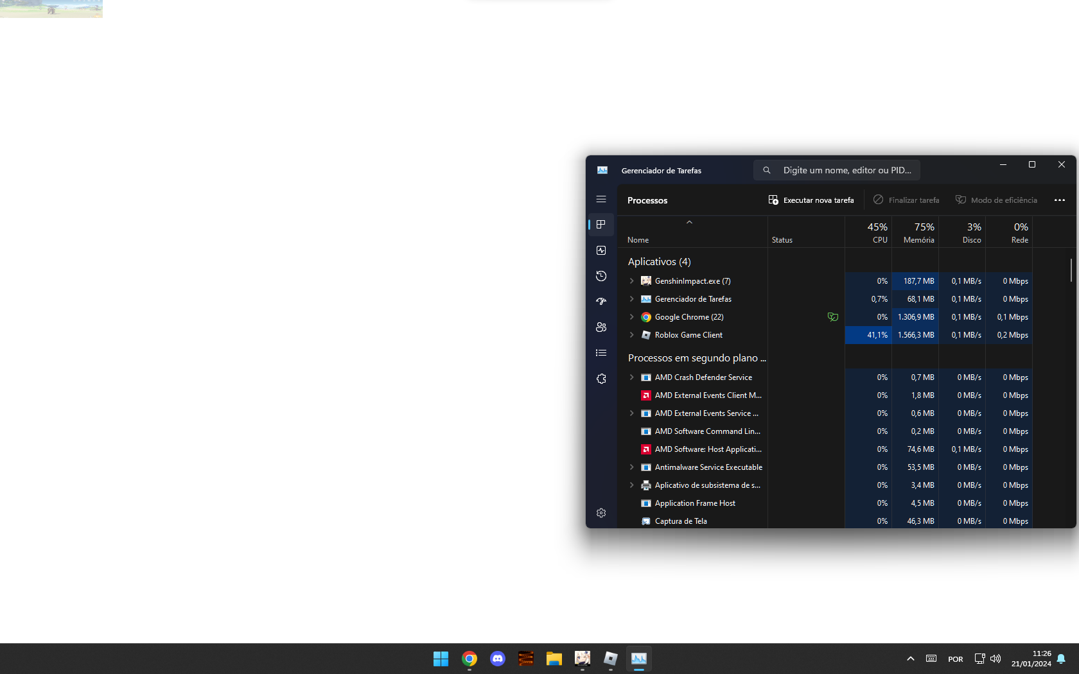Screen dimensions: 1079x674
Task: Sort processes by Memória column
Action: point(915,232)
